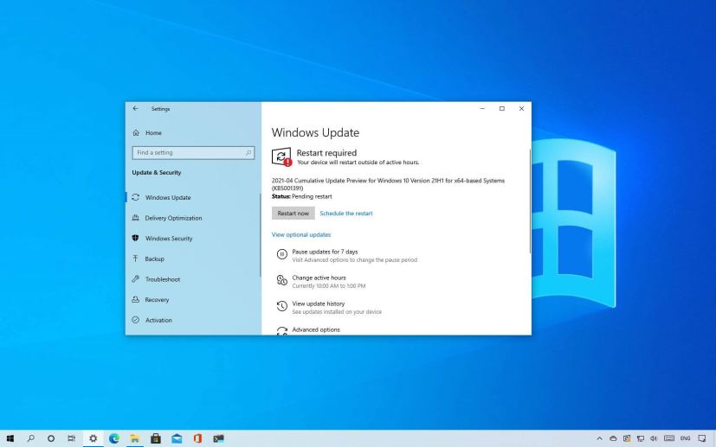The width and height of the screenshot is (716, 447).
Task: Go to Settings Home
Action: click(152, 132)
